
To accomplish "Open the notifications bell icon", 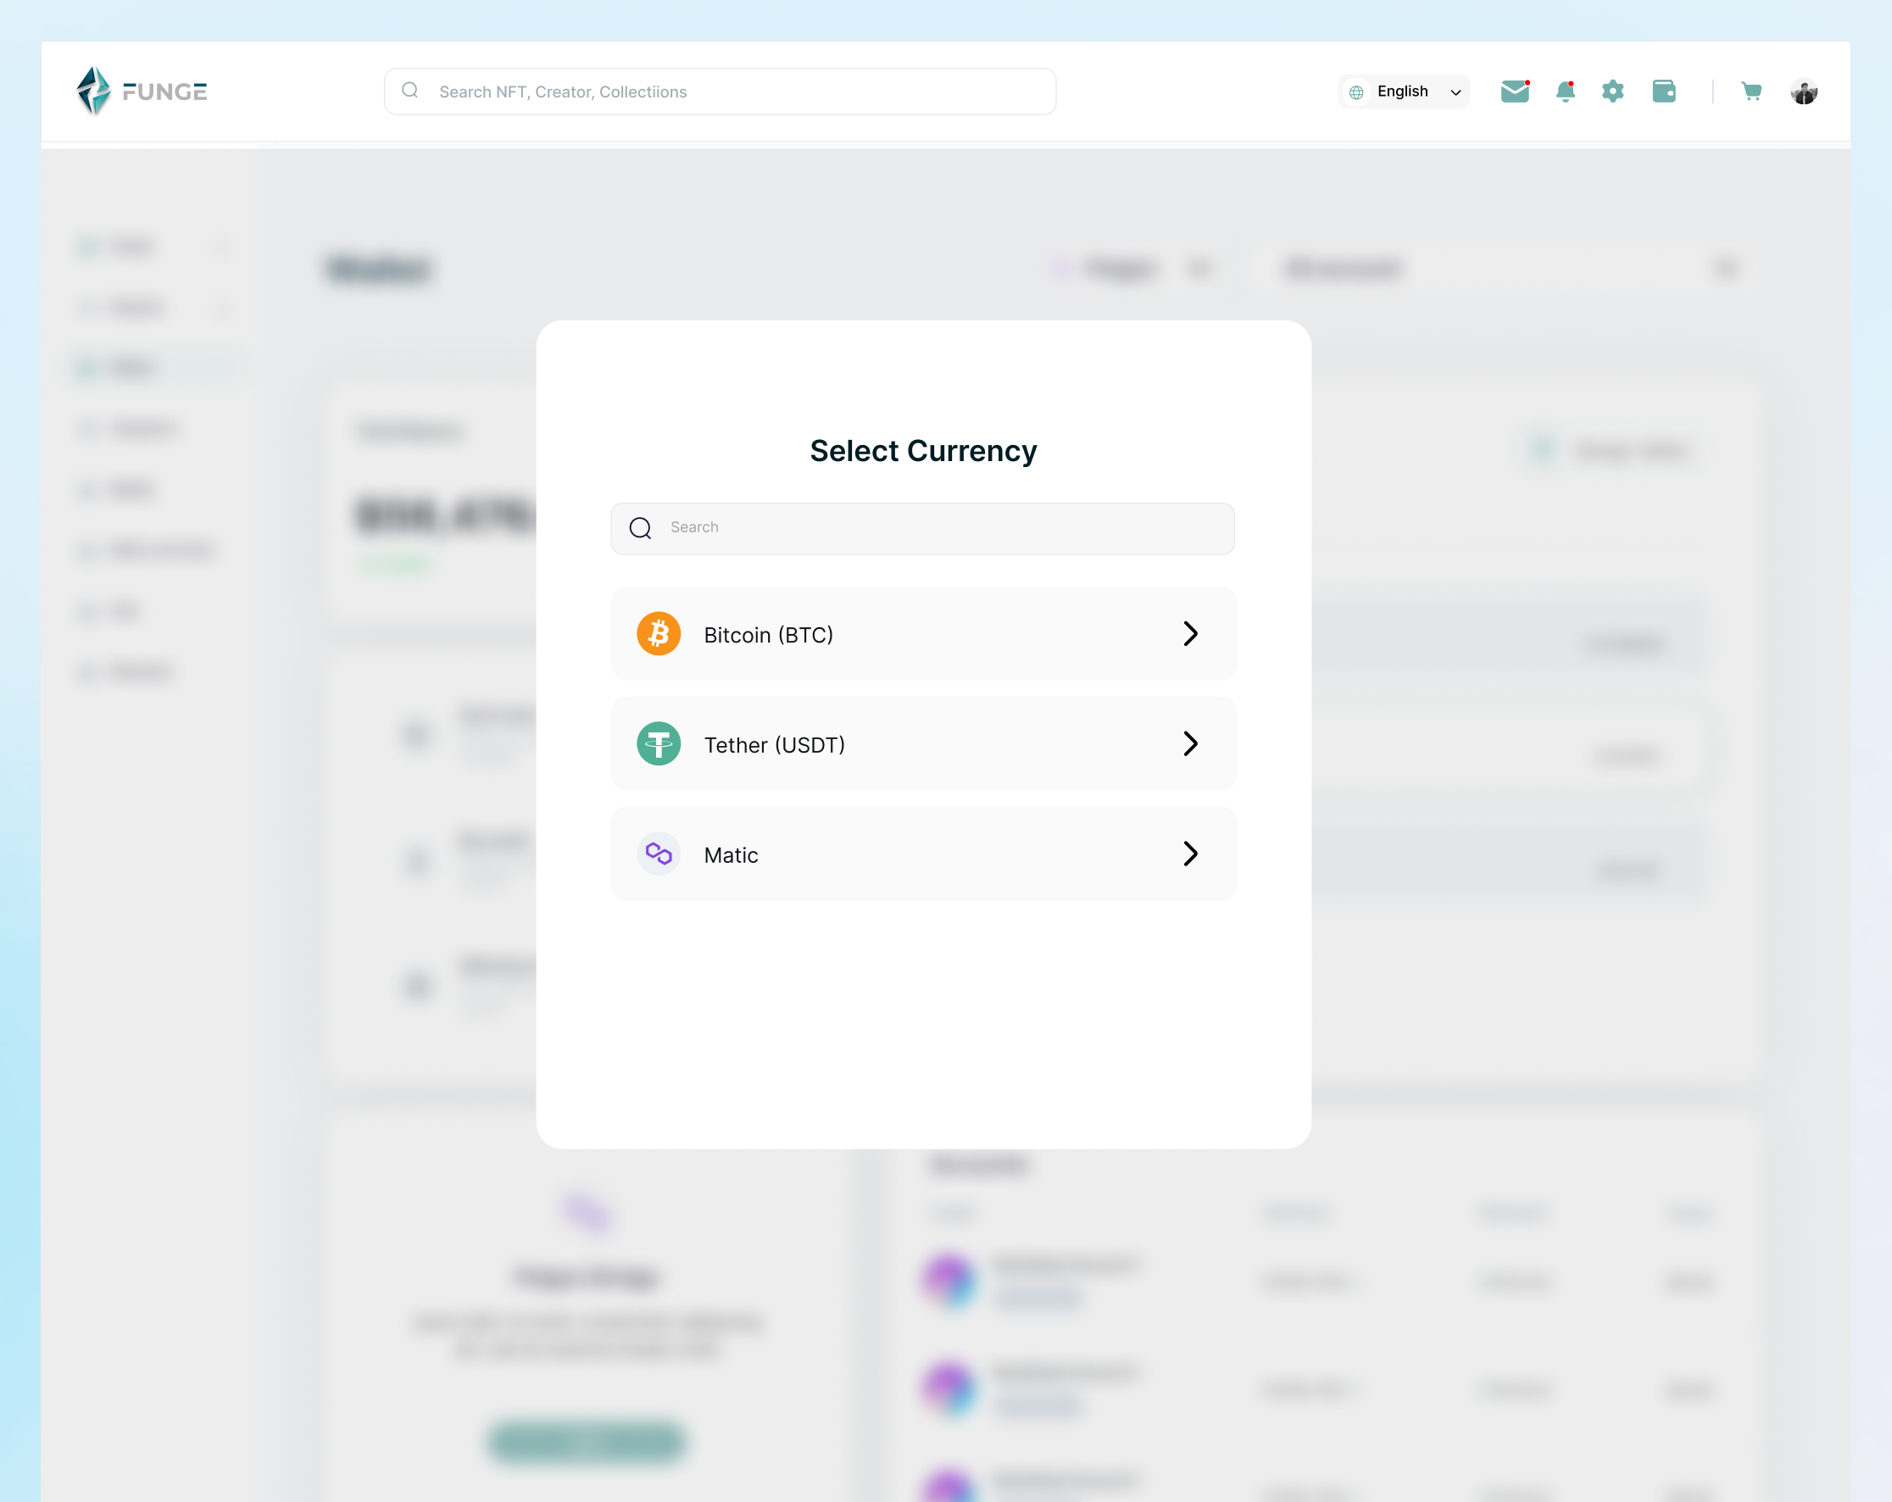I will [1566, 91].
